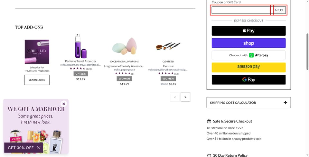
Task: Go to the next add-ons carousel page
Action: (x=185, y=97)
